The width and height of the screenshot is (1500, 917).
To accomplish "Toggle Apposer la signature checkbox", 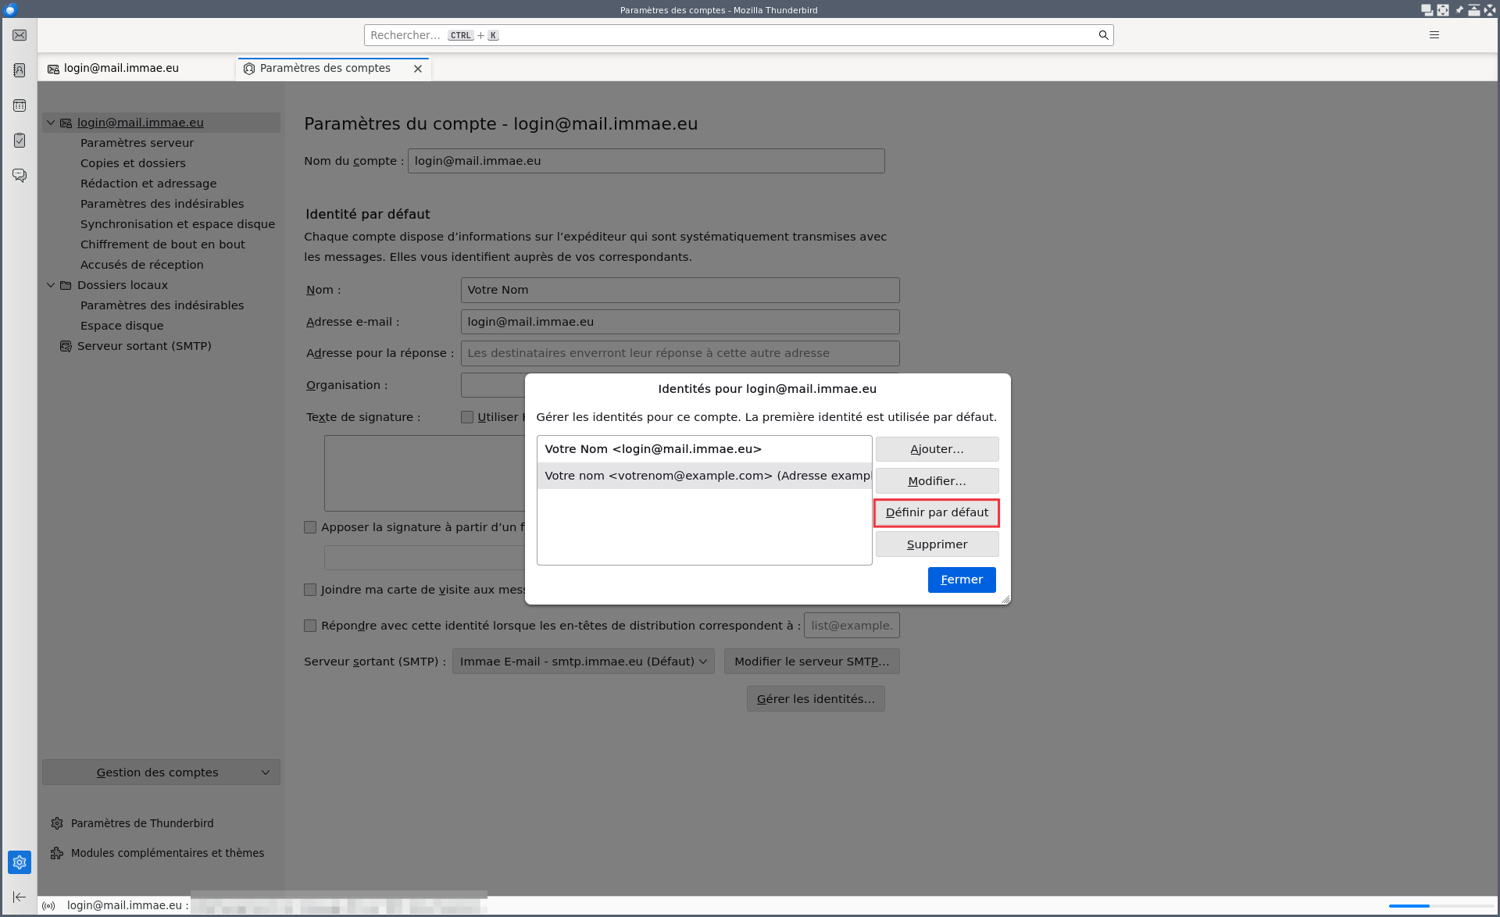I will (312, 526).
